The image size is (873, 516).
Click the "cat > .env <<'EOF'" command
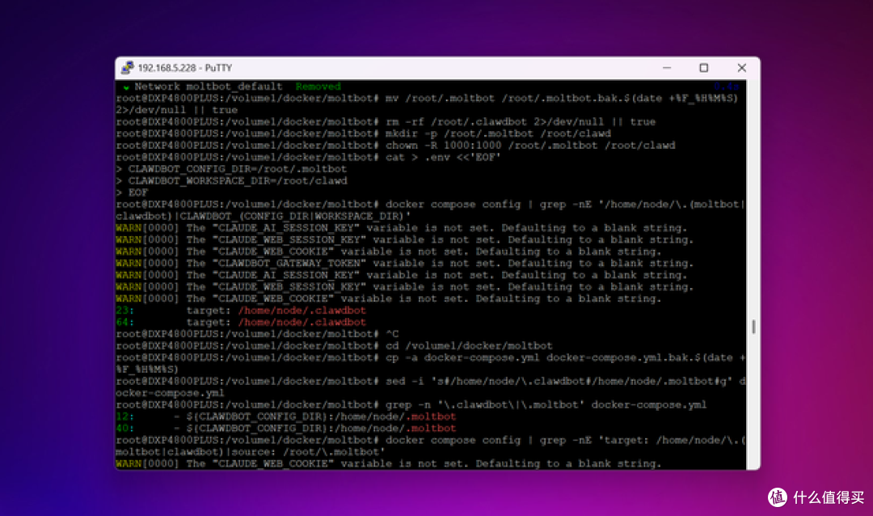click(443, 157)
